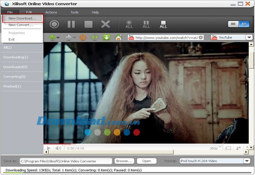Clear the URL with the X icon
Image resolution: width=255 pixels, height=175 pixels.
(201, 38)
